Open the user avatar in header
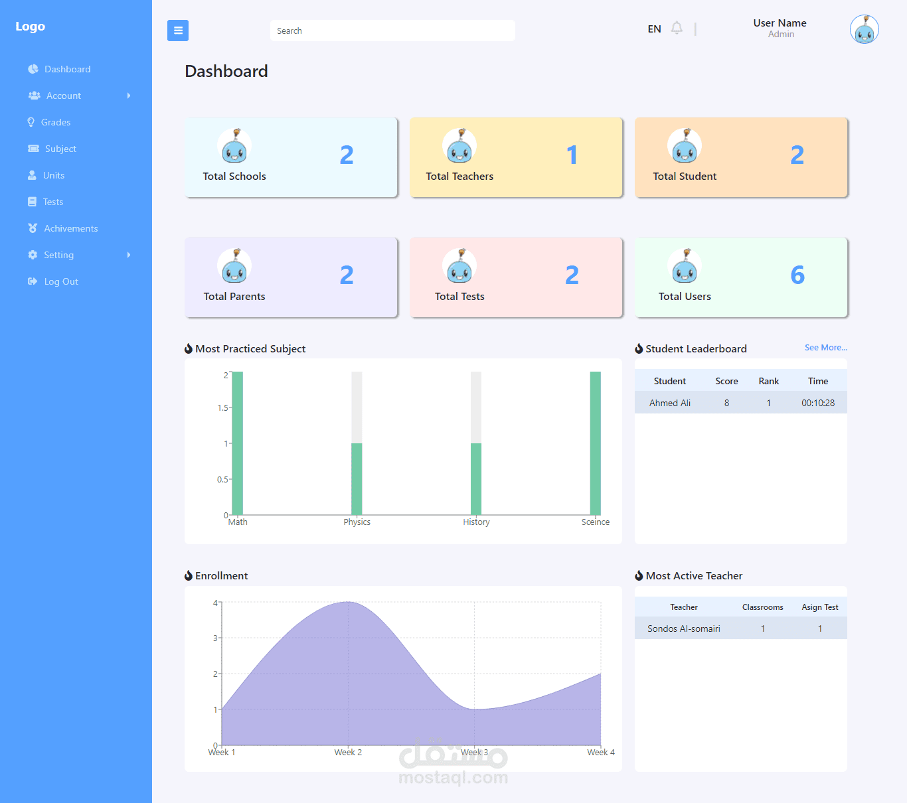This screenshot has height=803, width=907. 865,29
